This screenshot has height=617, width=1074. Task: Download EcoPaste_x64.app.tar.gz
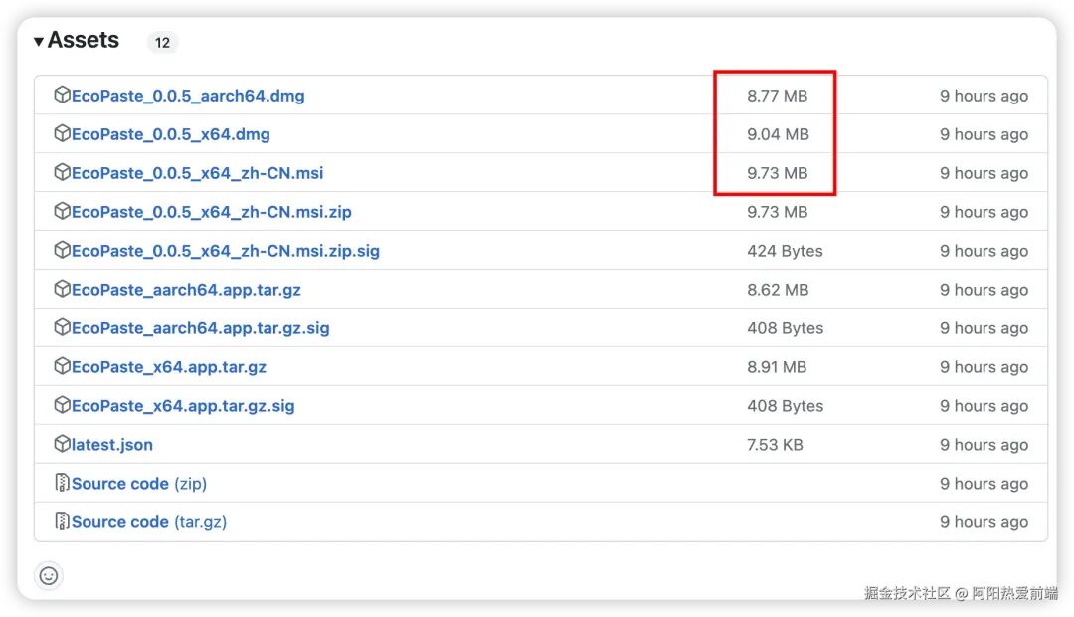coord(169,367)
